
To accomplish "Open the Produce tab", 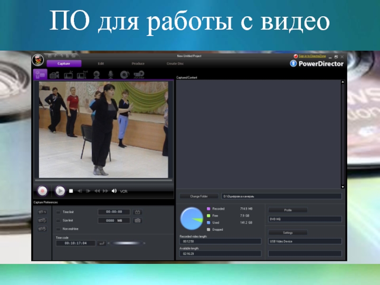I will click(x=138, y=63).
